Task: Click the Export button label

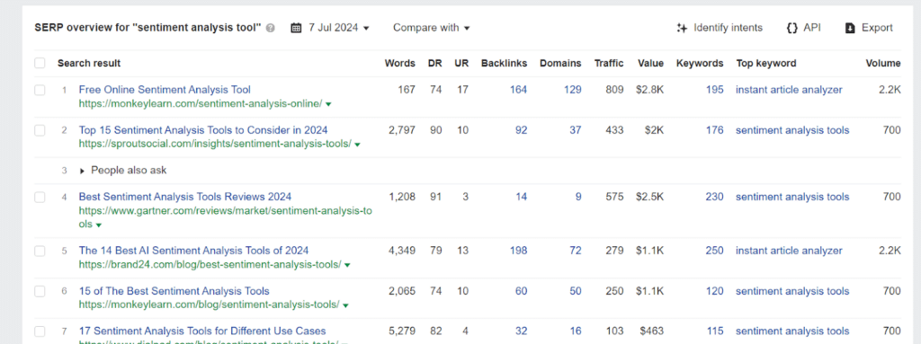Action: [877, 28]
